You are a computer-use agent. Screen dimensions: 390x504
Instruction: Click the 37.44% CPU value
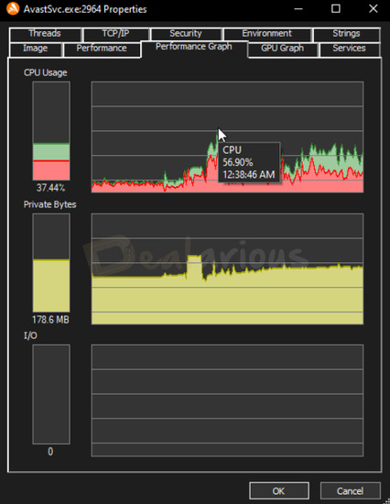(x=50, y=188)
